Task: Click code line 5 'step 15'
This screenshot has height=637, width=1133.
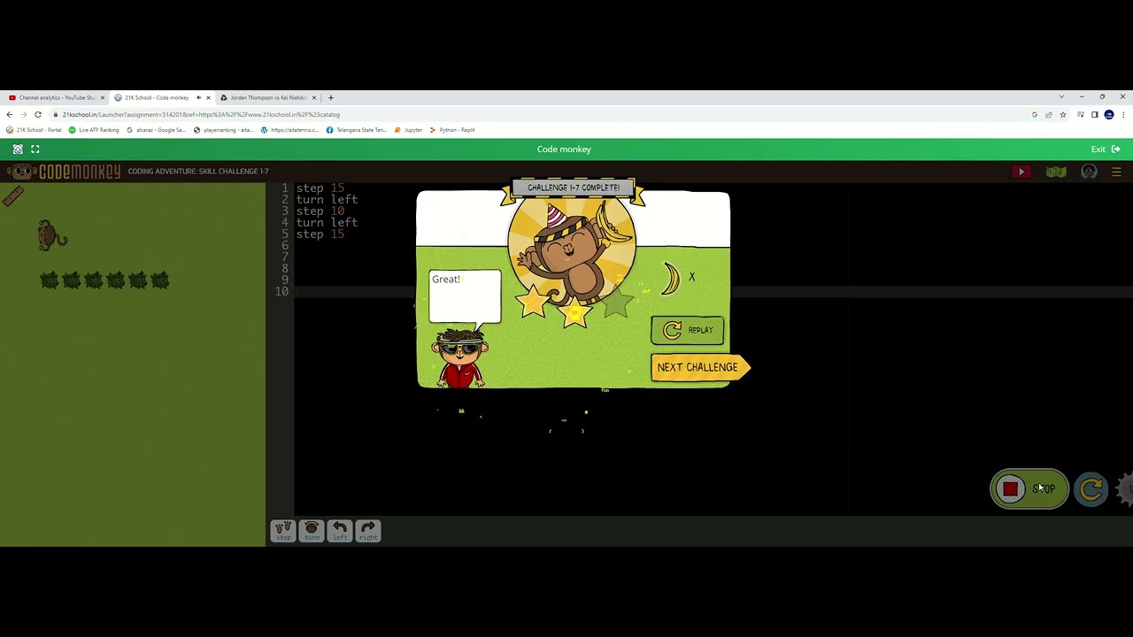Action: pos(320,234)
